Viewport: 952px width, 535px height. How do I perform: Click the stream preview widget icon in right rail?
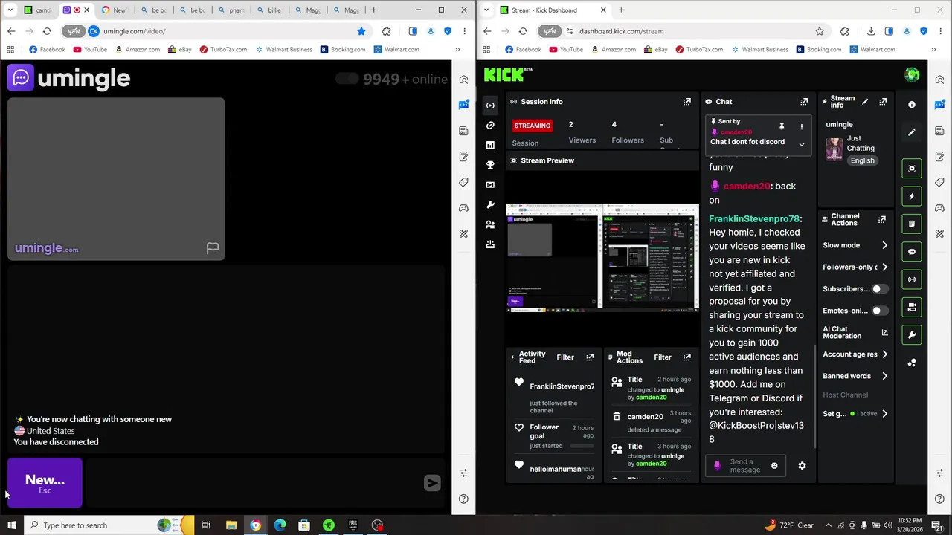(x=912, y=169)
